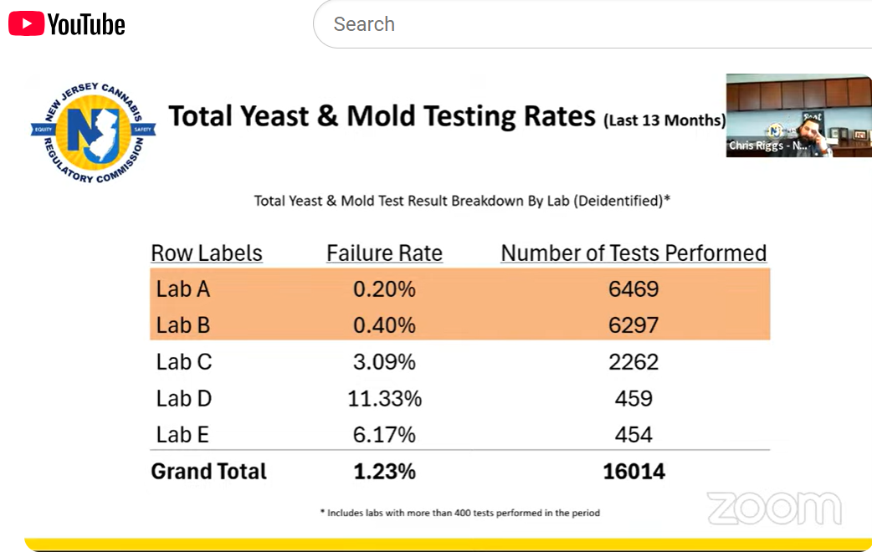Select the presenter webcam thumbnail
Image resolution: width=872 pixels, height=557 pixels.
tap(798, 115)
